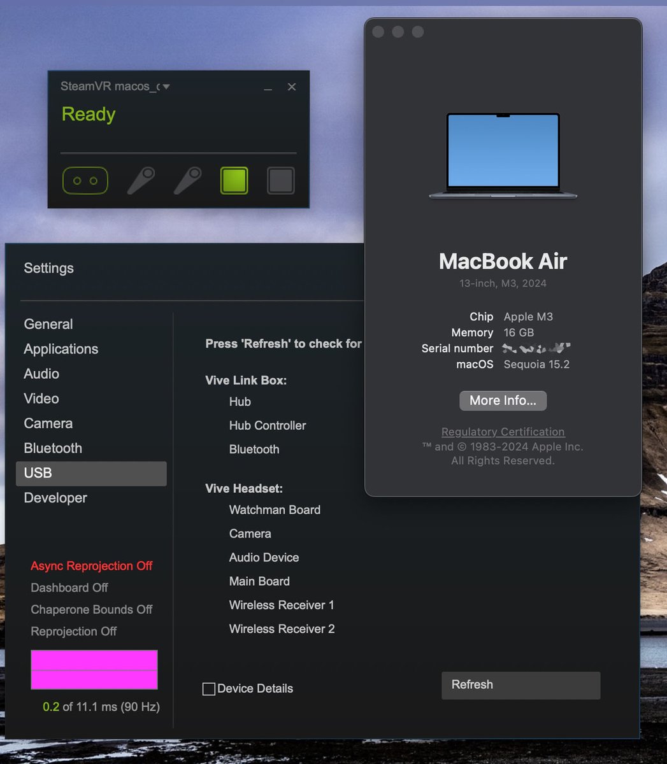Click the 16 GB memory value
667x764 pixels.
click(x=519, y=332)
